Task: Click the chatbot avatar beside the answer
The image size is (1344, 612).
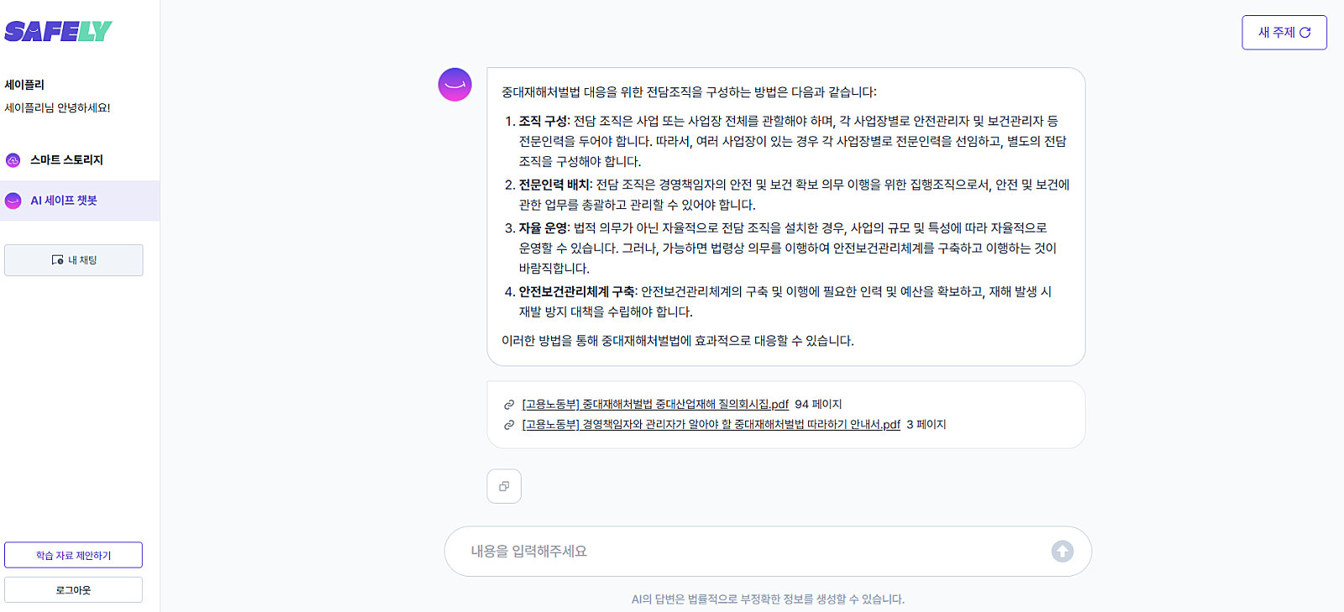Action: click(x=454, y=85)
